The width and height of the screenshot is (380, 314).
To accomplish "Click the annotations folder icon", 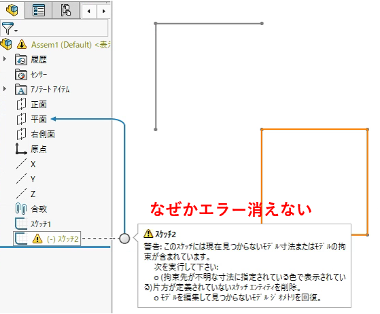I will pyautogui.click(x=21, y=90).
